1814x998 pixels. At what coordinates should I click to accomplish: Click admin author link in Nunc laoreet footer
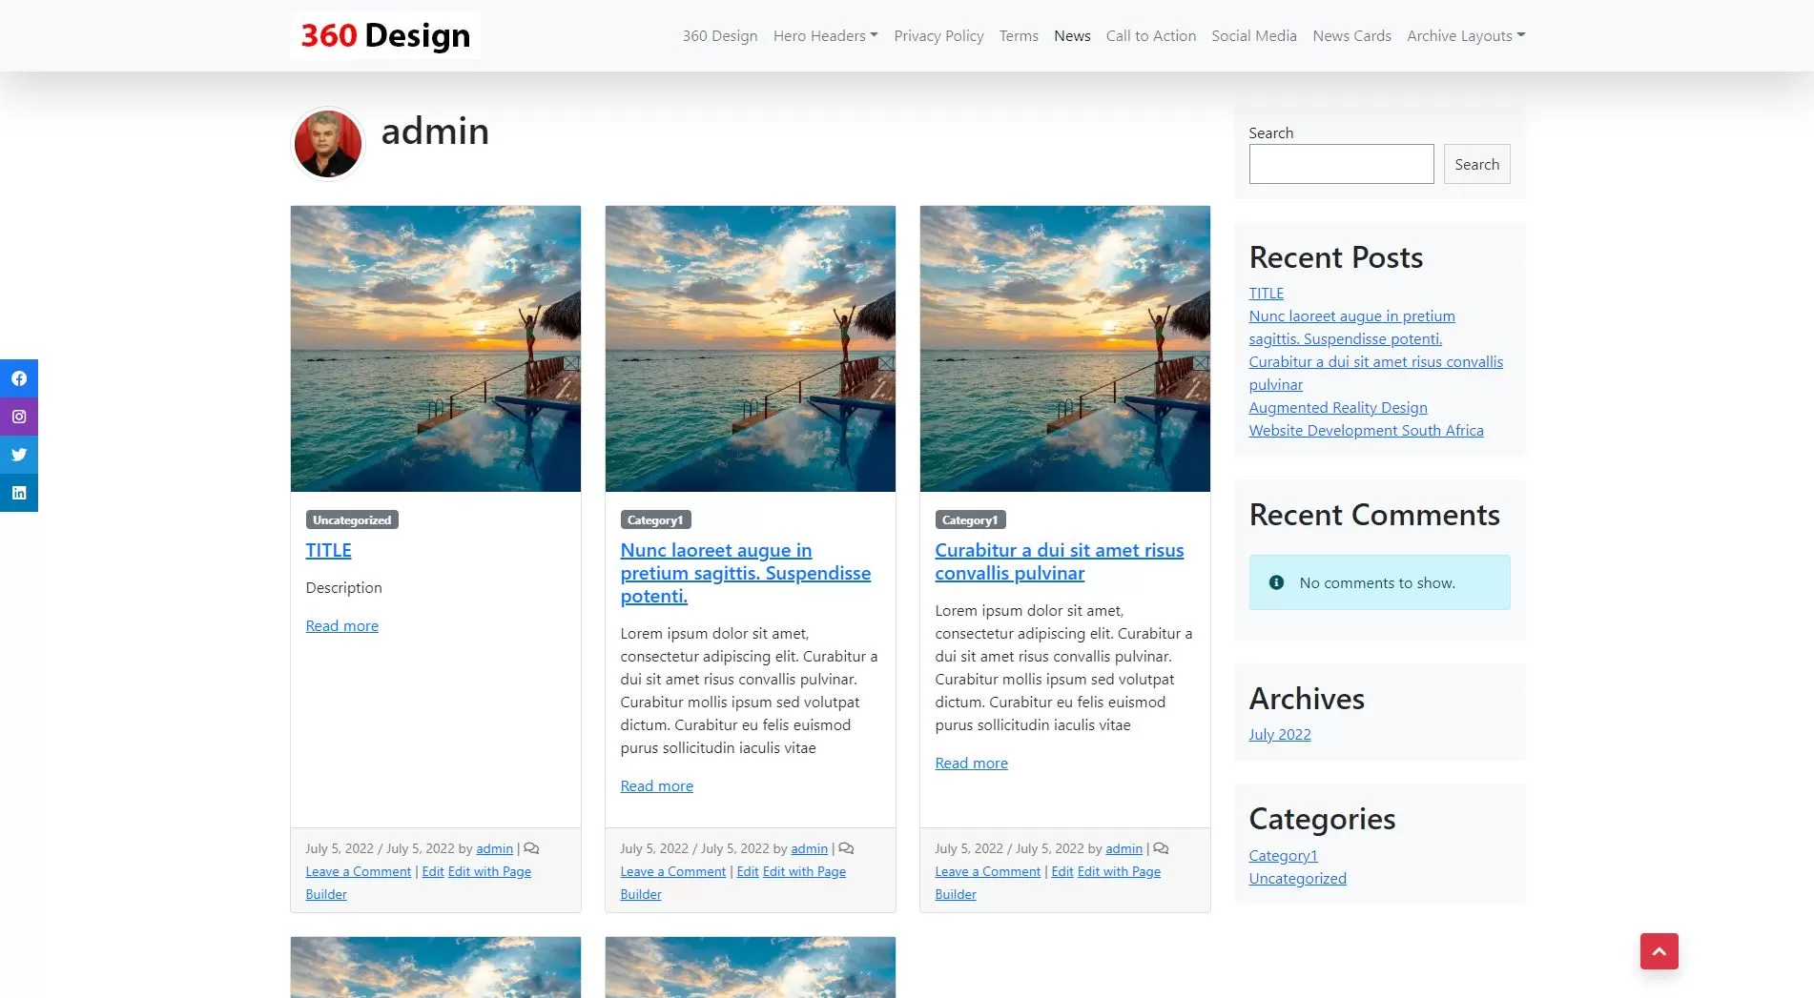point(809,848)
